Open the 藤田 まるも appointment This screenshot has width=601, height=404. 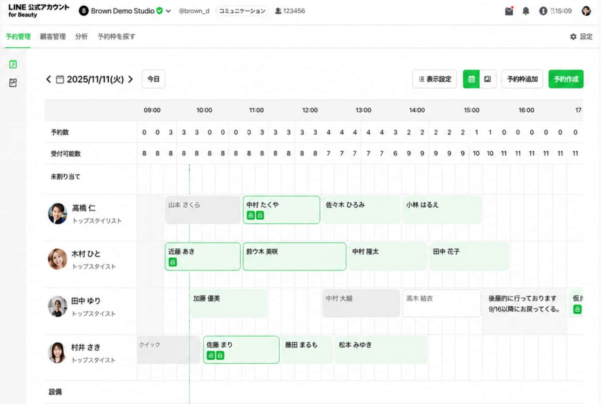tap(307, 349)
